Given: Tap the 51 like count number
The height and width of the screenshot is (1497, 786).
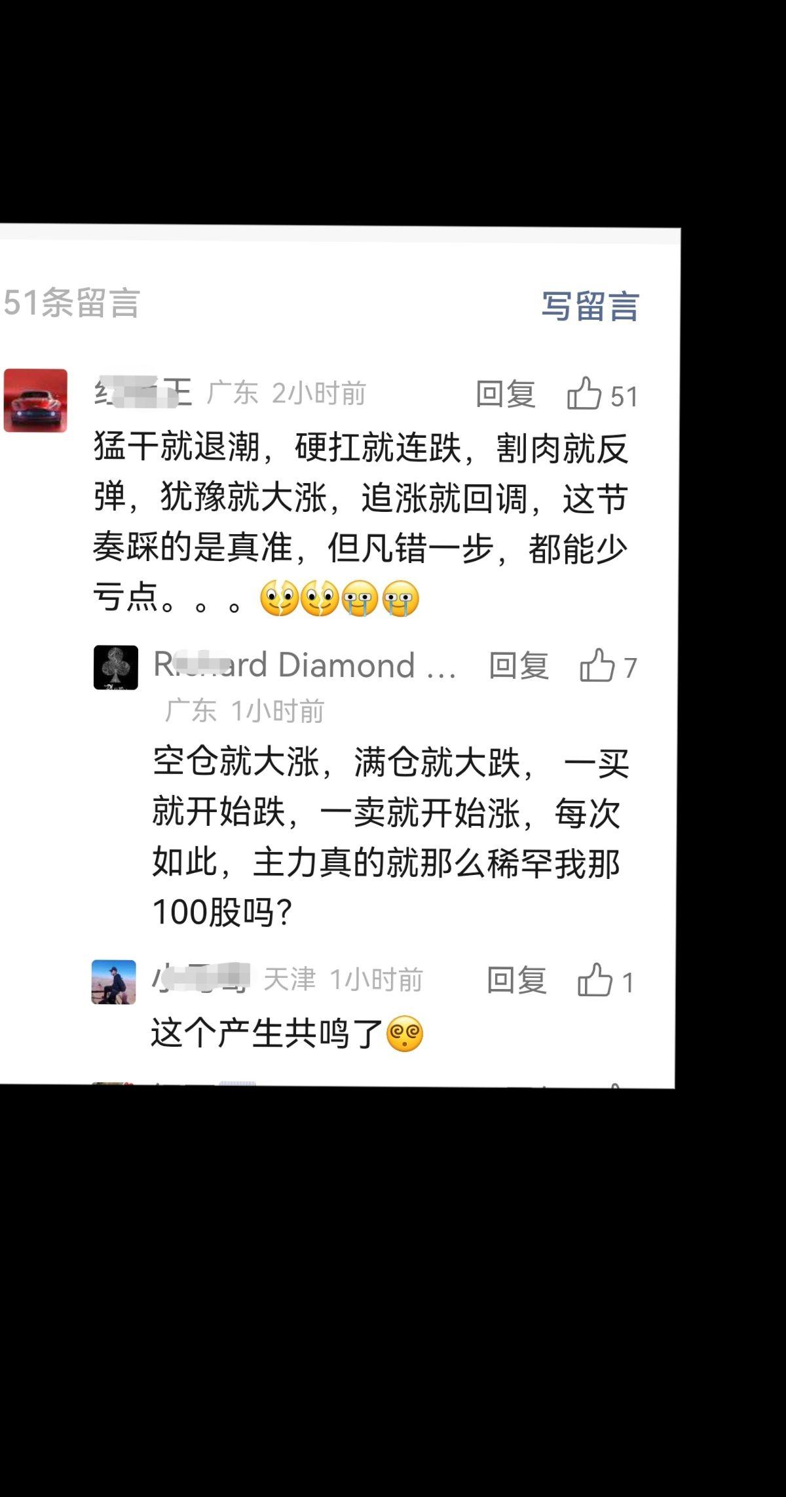Looking at the screenshot, I should pyautogui.click(x=624, y=397).
